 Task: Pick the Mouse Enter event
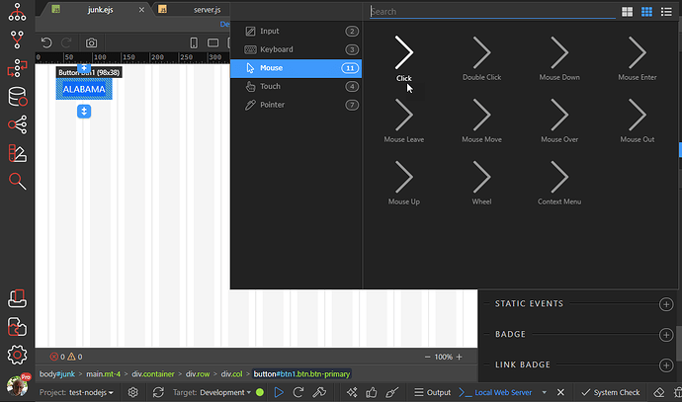point(638,59)
